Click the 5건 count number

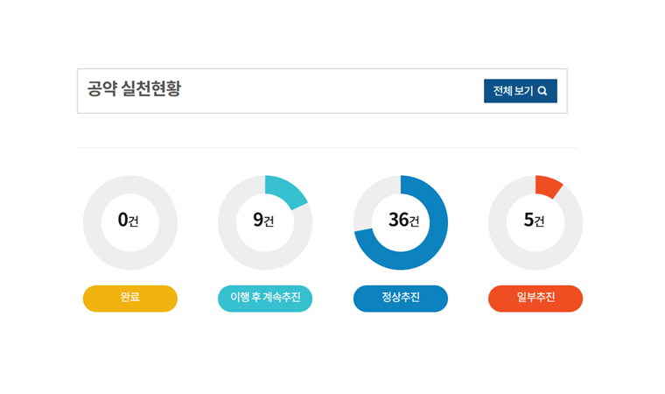(x=534, y=221)
